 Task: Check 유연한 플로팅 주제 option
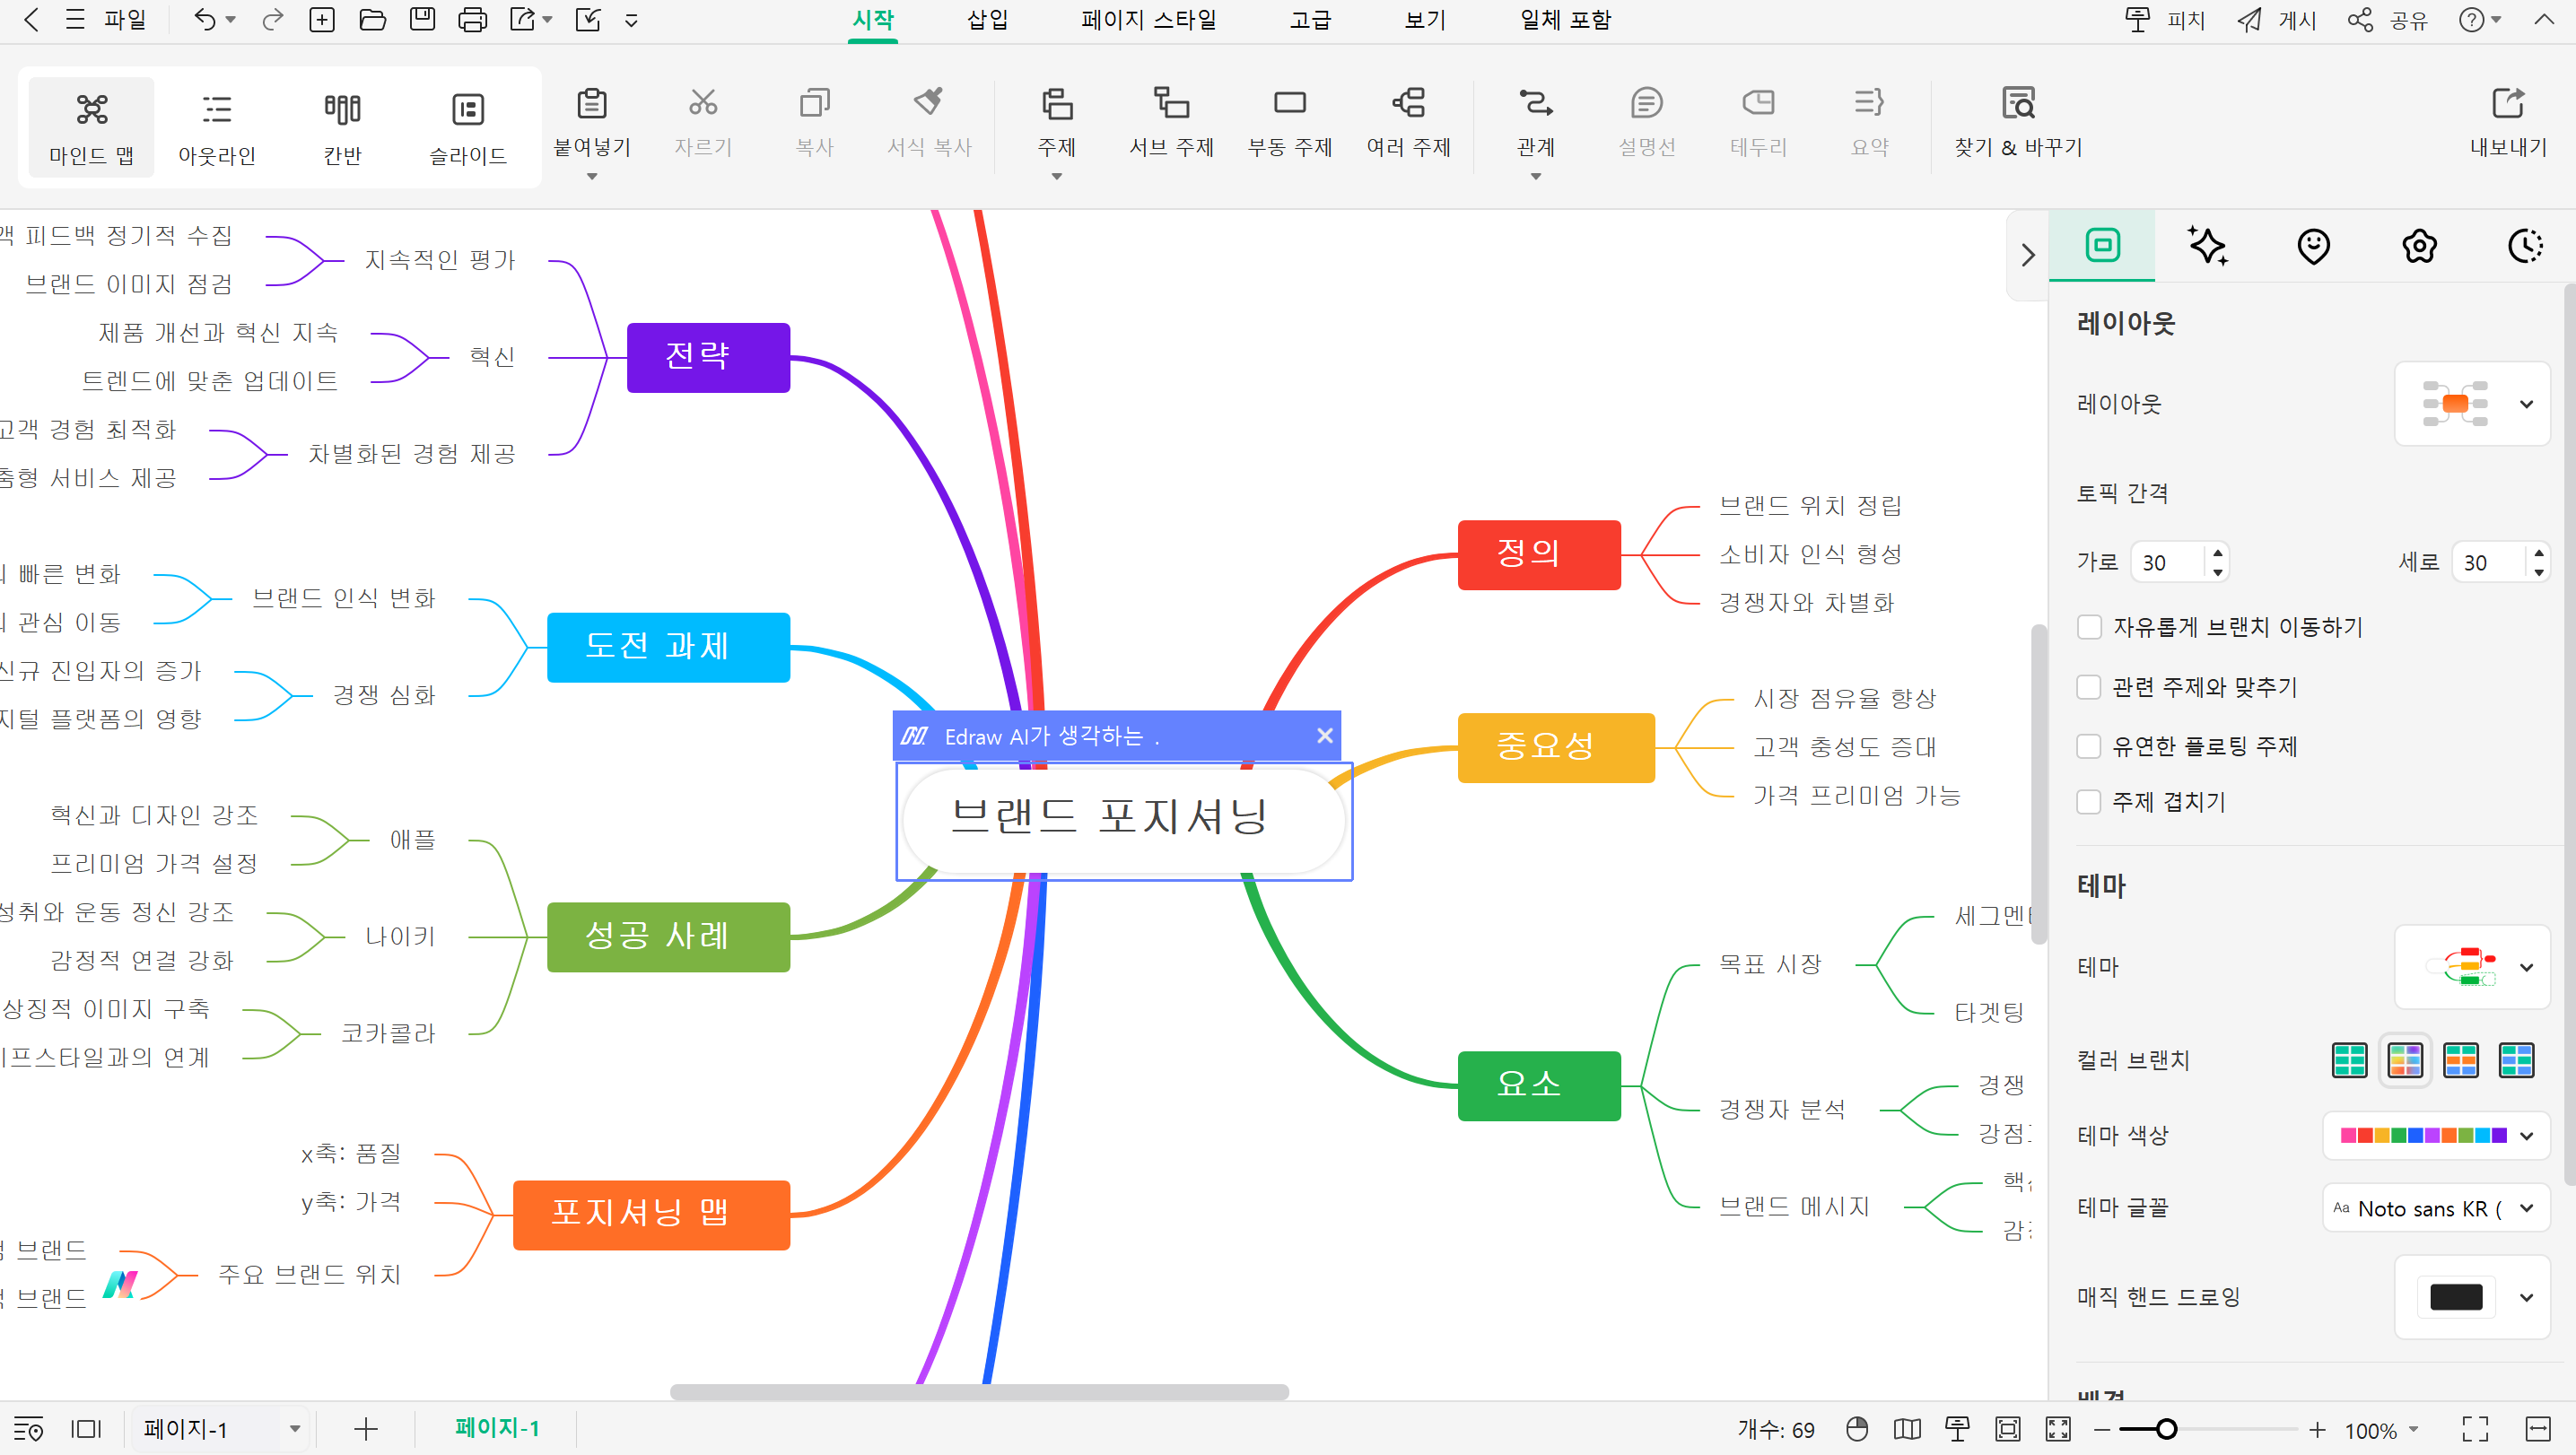click(x=2088, y=746)
